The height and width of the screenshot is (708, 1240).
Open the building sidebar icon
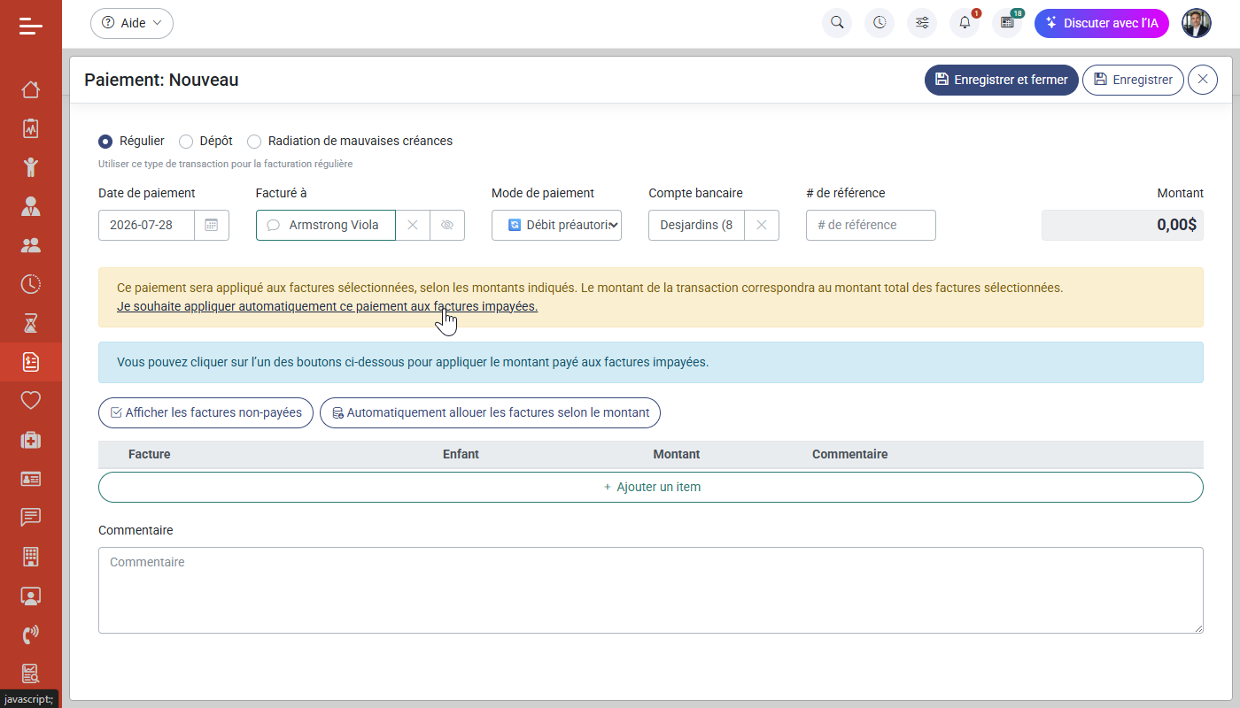(31, 557)
